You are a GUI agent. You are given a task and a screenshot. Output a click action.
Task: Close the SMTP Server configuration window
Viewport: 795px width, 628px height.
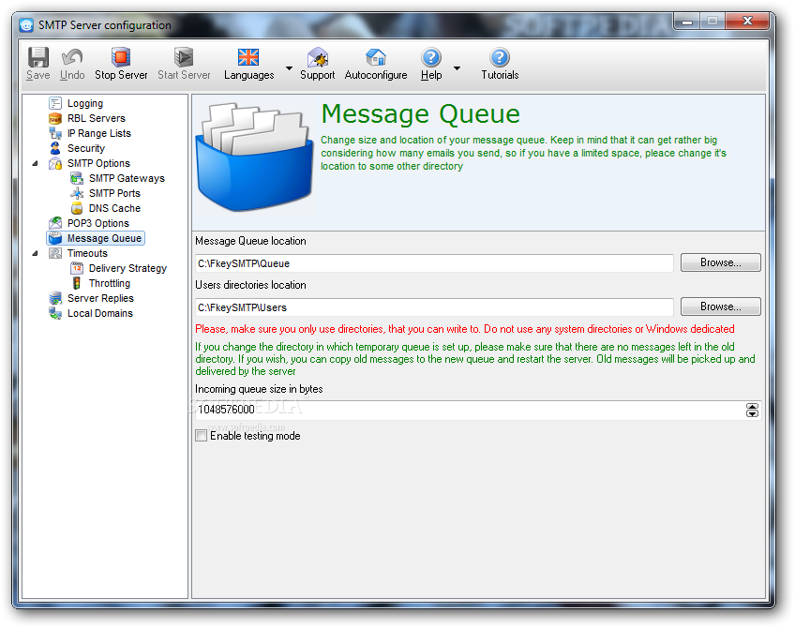747,21
